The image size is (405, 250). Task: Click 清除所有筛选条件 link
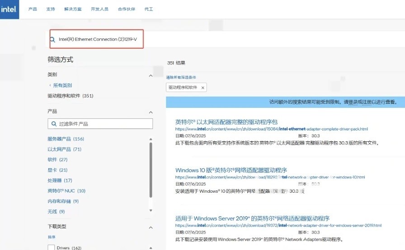click(x=181, y=77)
